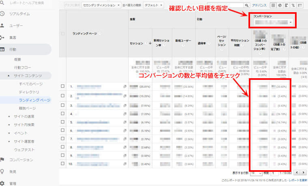Open row 2 landing page in new window

[125, 96]
